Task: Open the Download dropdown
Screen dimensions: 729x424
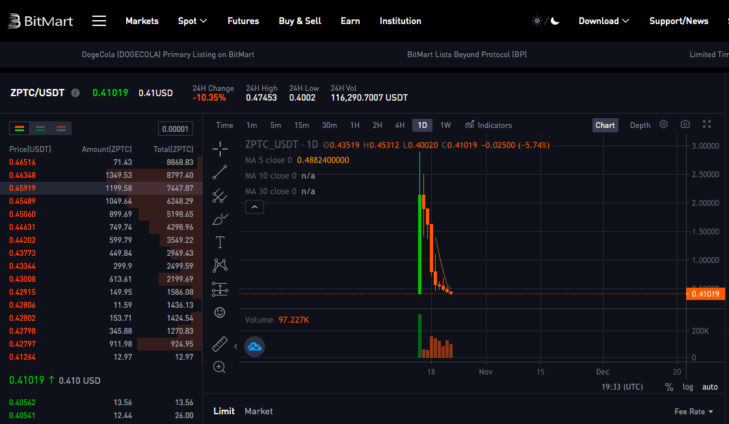Action: coord(603,21)
